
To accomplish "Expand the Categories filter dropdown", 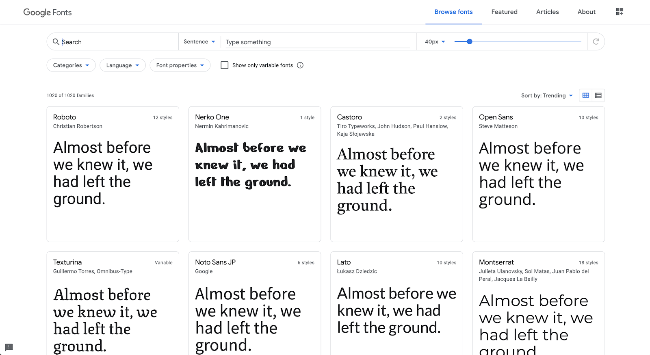I will click(71, 65).
